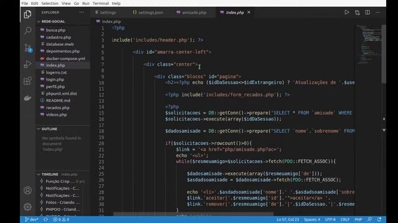Image resolution: width=398 pixels, height=223 pixels.
Task: Open the Run menu
Action: [86, 3]
